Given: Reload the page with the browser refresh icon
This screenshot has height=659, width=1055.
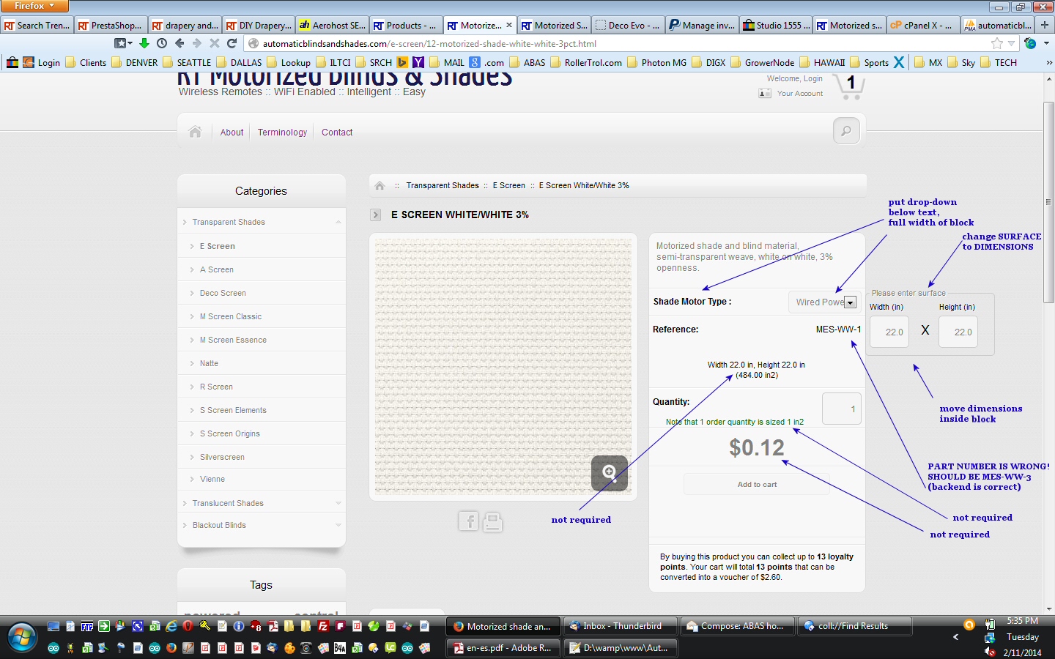Looking at the screenshot, I should pos(232,44).
